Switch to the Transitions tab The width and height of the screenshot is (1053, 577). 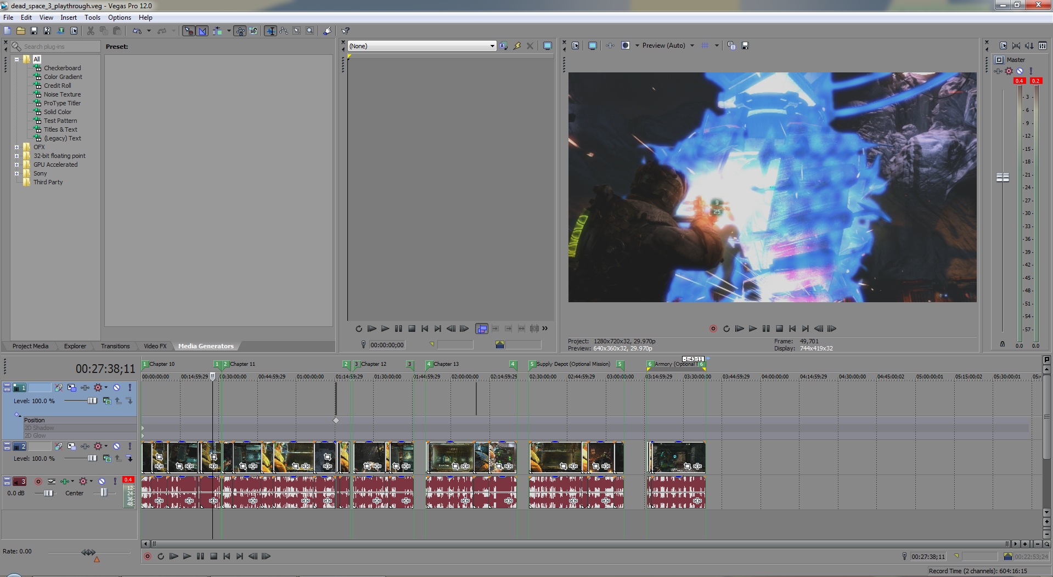[x=115, y=346]
